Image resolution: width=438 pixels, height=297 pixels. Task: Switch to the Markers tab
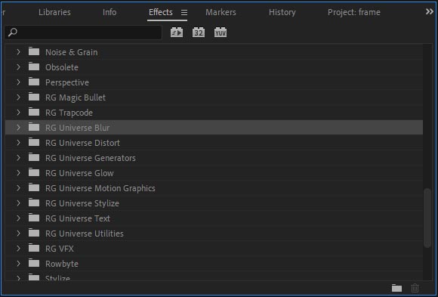221,12
